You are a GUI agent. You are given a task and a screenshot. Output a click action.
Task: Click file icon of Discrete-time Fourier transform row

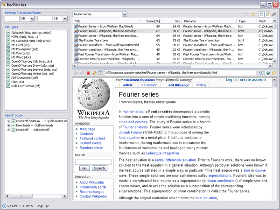[x=76, y=59]
